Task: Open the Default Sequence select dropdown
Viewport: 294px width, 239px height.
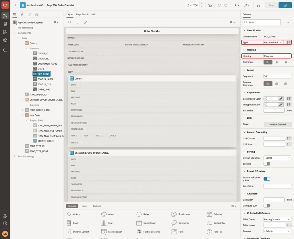Action: click(278, 158)
